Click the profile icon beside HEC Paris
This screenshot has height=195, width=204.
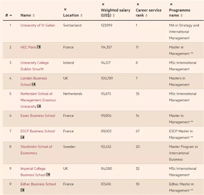tap(39, 47)
